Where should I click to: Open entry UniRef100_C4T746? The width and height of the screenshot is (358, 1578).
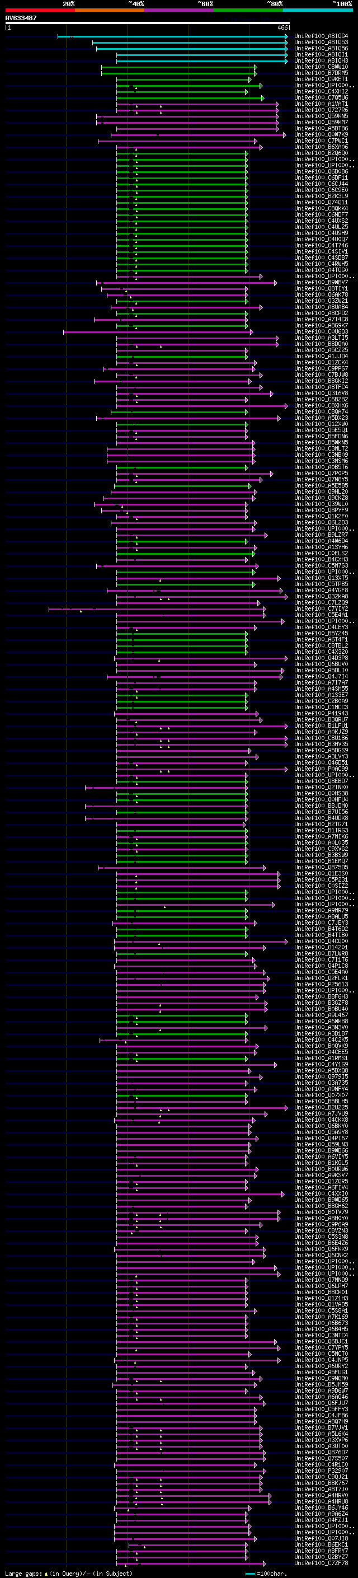(x=321, y=246)
